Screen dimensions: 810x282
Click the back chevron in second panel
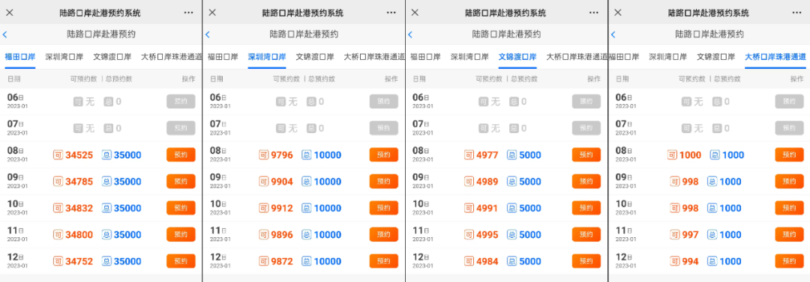208,34
